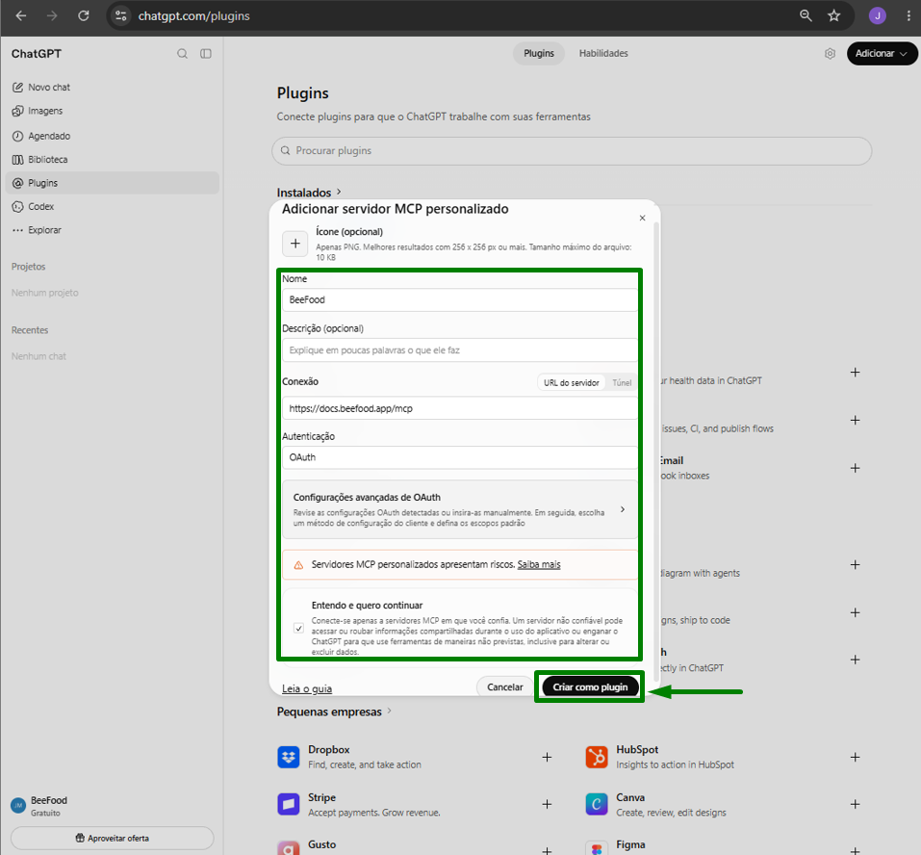This screenshot has width=921, height=855.
Task: Click the sidebar search icon
Action: (183, 54)
